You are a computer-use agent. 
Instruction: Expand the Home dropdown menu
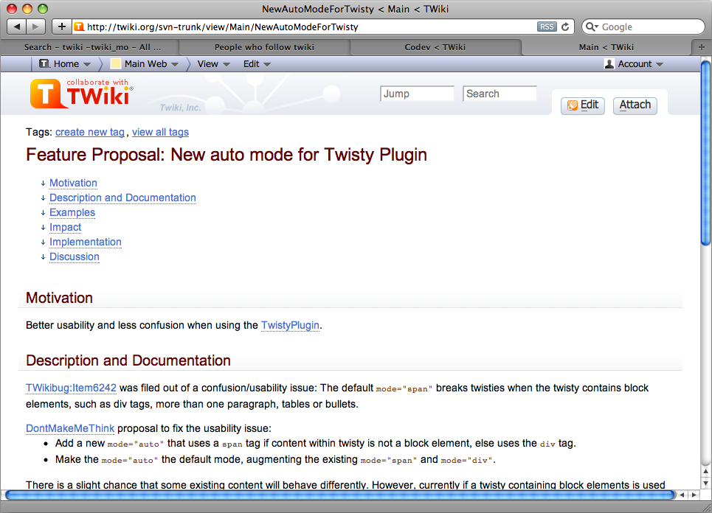pyautogui.click(x=87, y=64)
